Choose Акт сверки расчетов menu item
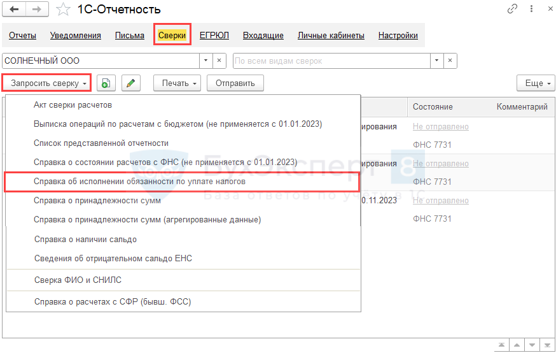Screen dimensions: 556x353 [x=73, y=104]
